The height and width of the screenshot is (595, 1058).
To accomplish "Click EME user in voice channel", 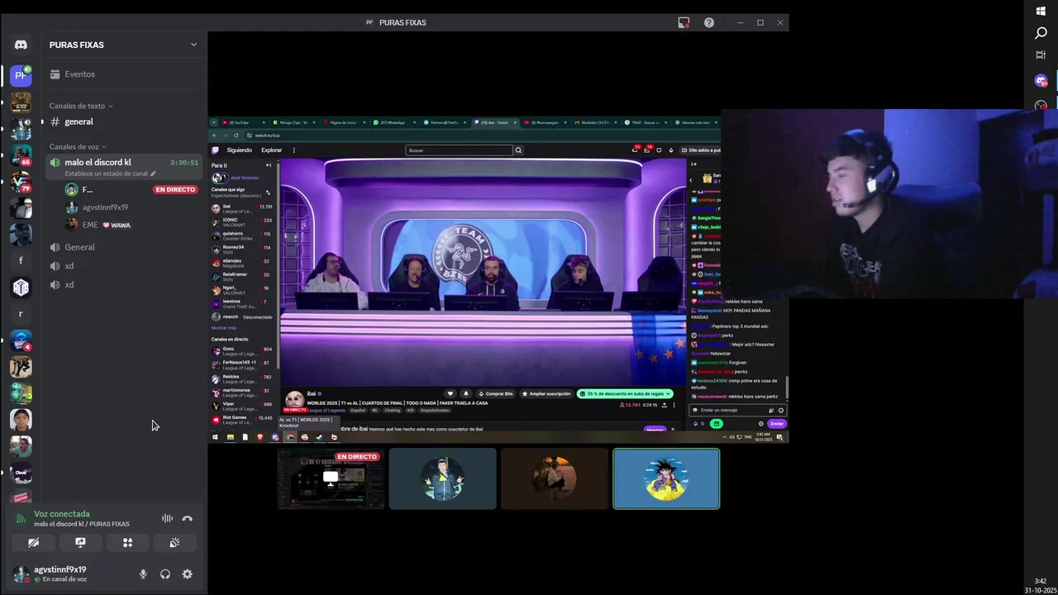I will 132,225.
